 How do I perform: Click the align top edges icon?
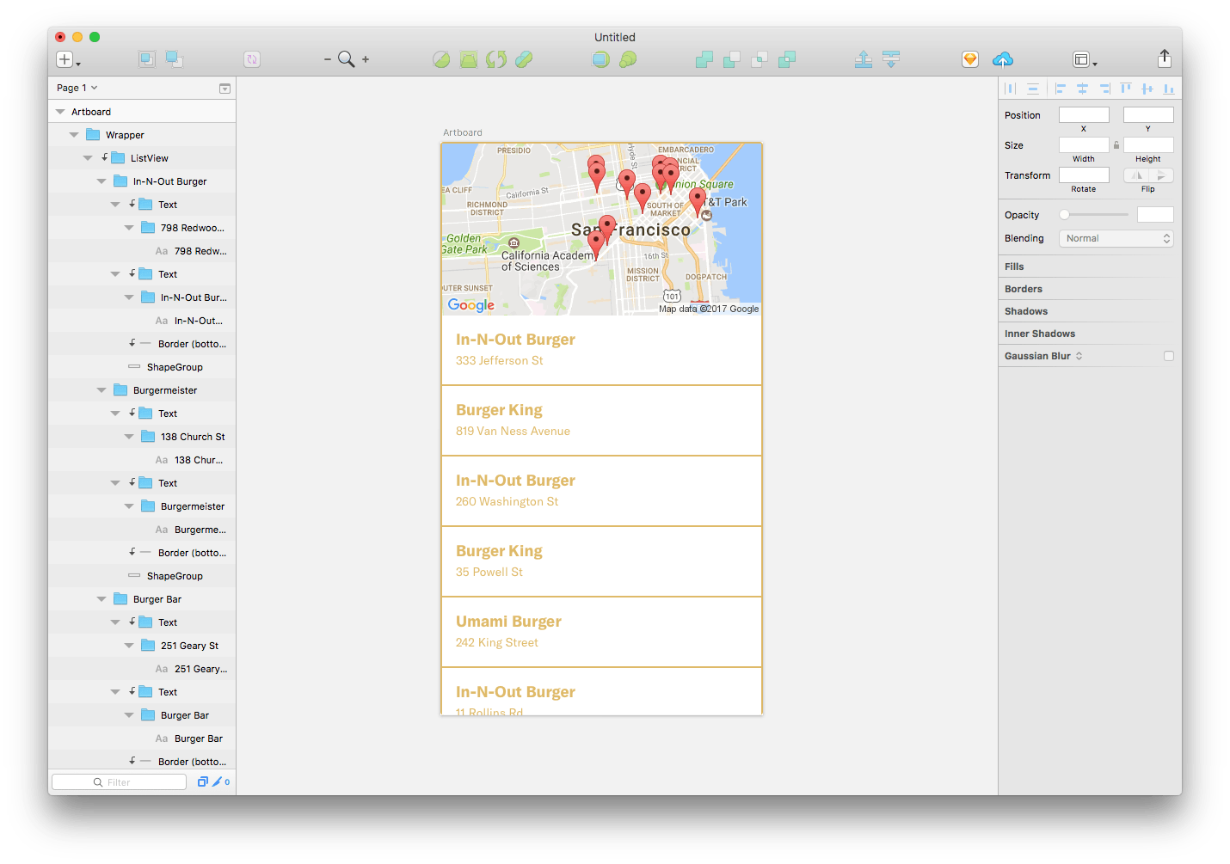coord(1126,89)
